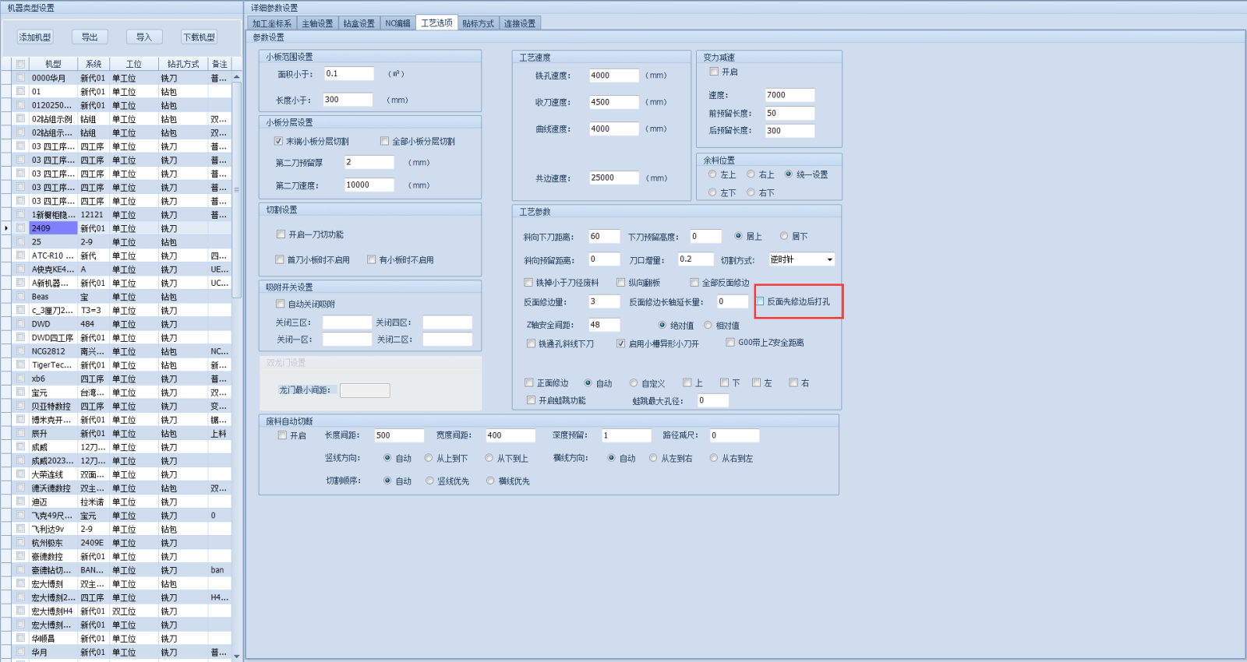
Task: Click the scroll-down arrow of machine list
Action: coord(237,656)
